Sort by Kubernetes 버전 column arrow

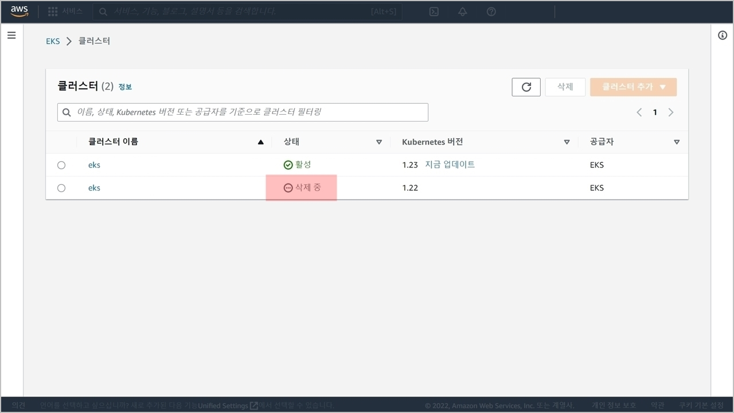tap(567, 142)
